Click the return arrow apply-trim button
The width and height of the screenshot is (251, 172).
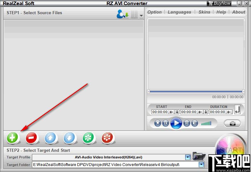(x=237, y=110)
